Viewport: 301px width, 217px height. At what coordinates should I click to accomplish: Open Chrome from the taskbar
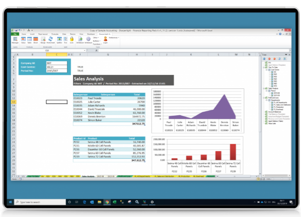107,202
